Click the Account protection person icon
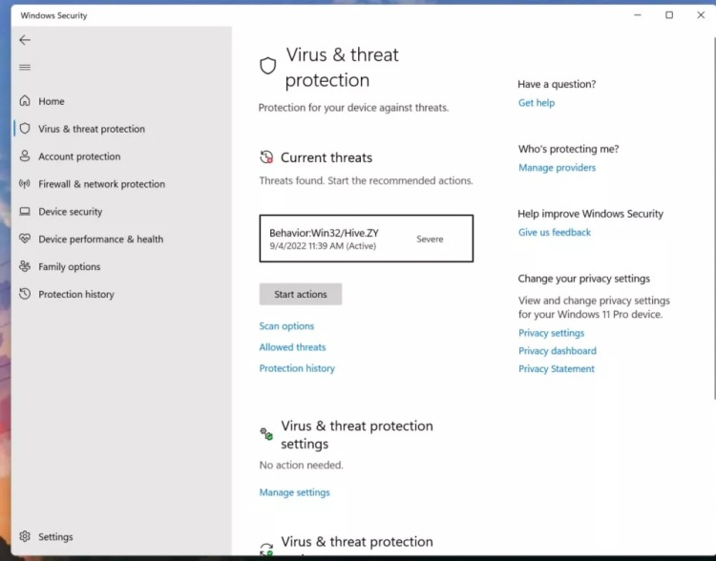The width and height of the screenshot is (716, 561). tap(25, 156)
